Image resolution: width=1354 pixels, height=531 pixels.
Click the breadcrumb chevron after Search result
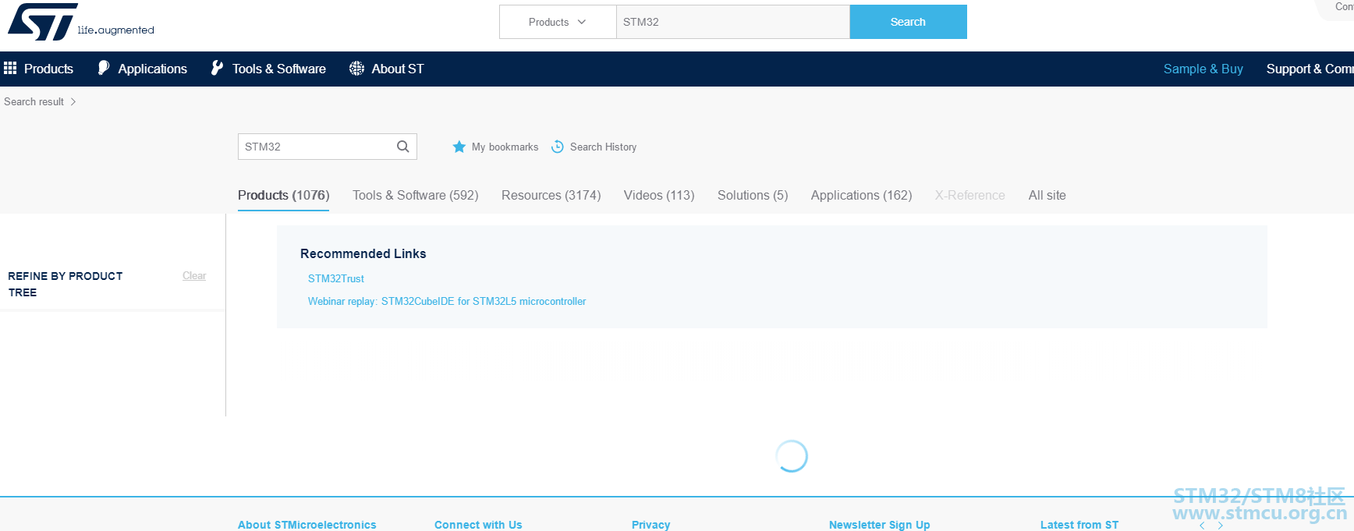(73, 101)
